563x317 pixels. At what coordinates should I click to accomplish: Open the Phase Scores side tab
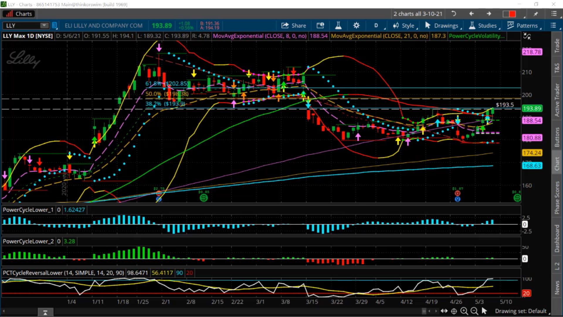(x=557, y=198)
